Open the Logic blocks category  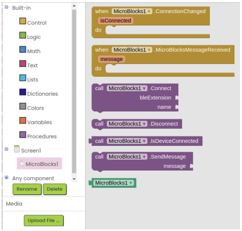click(x=30, y=36)
